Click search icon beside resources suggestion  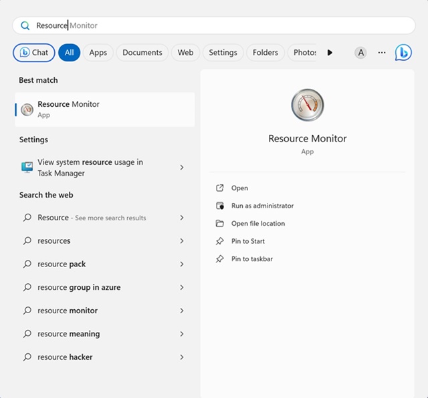27,241
